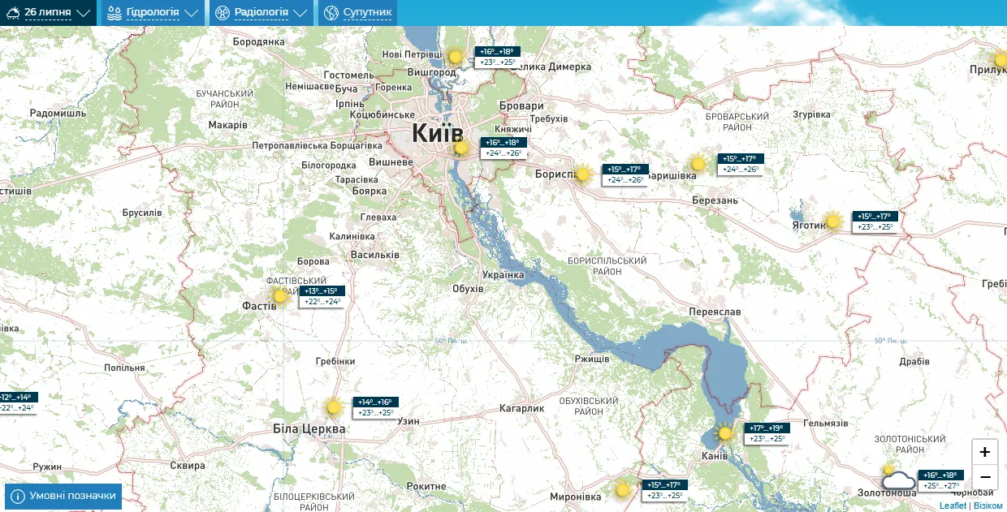Click the sun icon at Yahotyn
The height and width of the screenshot is (512, 1007).
tap(832, 222)
